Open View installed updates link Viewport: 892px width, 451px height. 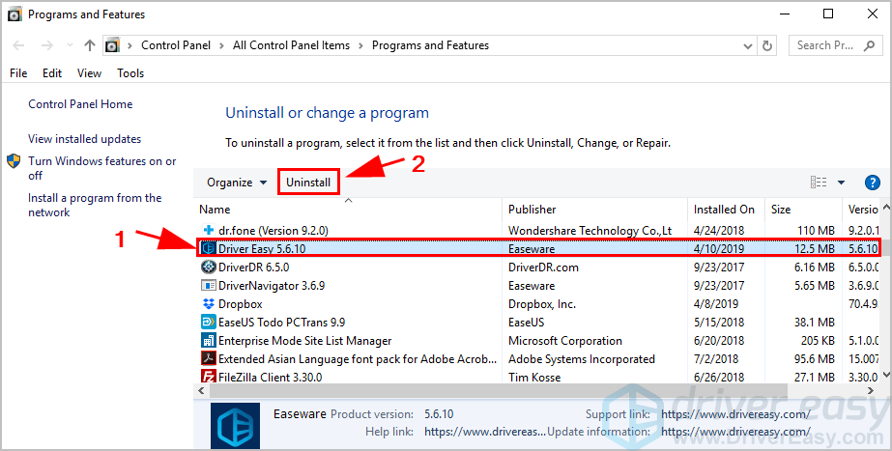[x=85, y=139]
